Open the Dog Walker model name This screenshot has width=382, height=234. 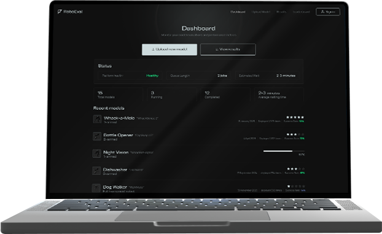(115, 187)
